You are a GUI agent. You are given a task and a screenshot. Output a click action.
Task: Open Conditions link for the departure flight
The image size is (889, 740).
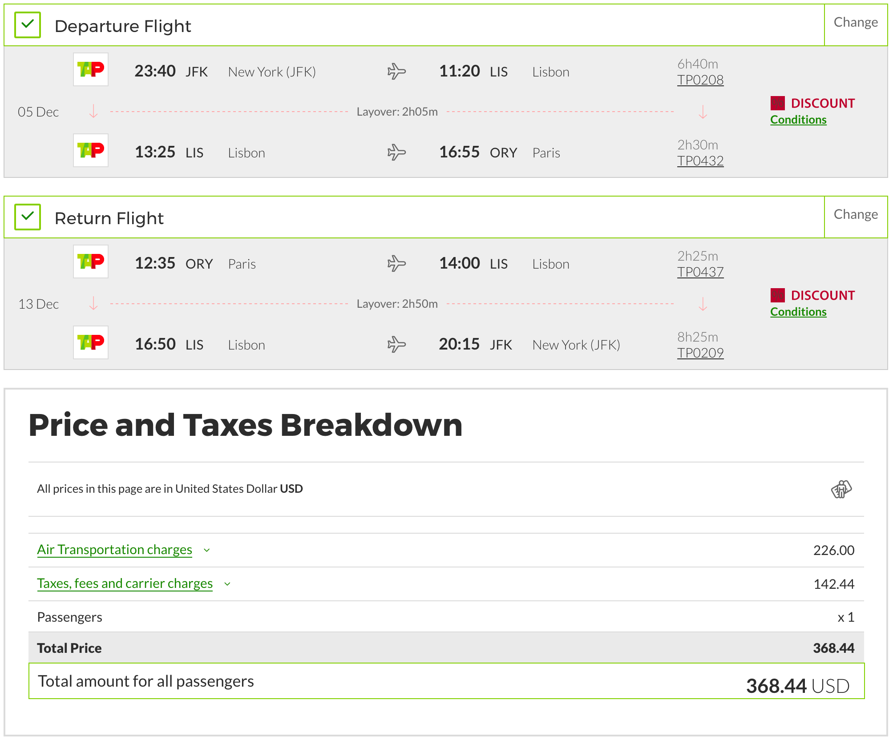click(798, 120)
